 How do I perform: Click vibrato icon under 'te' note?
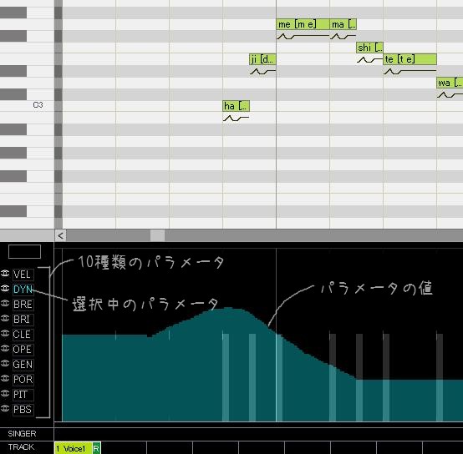point(410,71)
